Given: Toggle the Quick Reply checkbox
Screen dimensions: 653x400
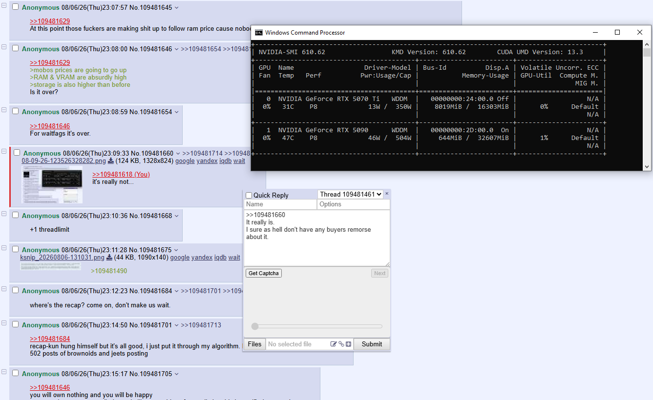Looking at the screenshot, I should [249, 195].
